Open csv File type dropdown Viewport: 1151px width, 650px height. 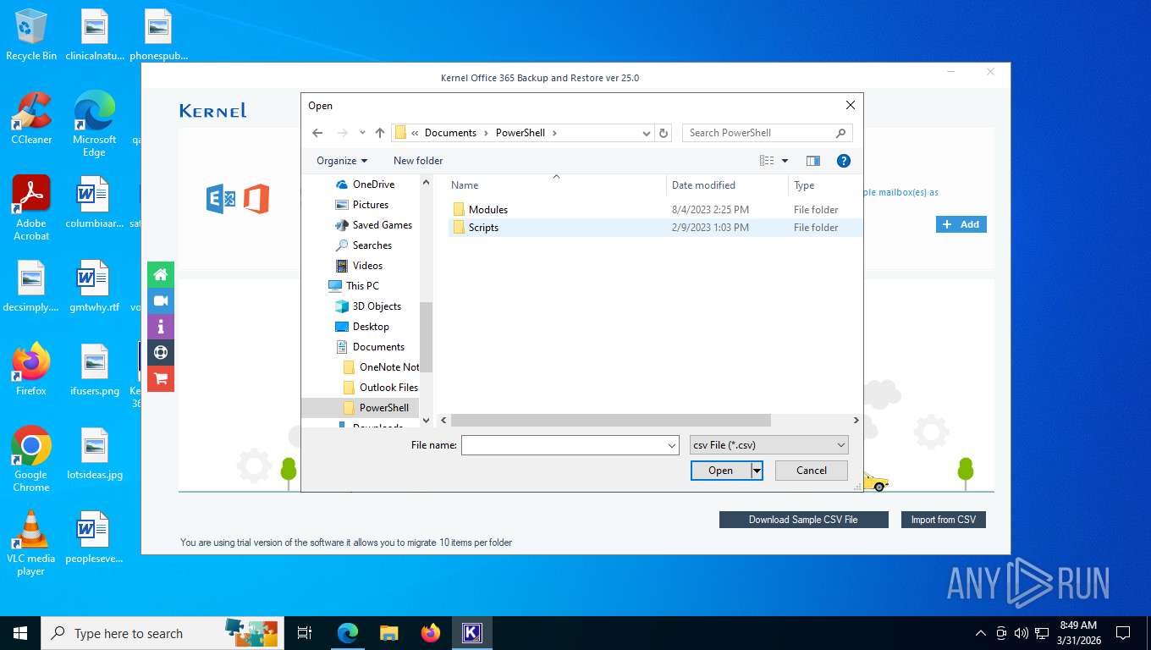(x=768, y=445)
